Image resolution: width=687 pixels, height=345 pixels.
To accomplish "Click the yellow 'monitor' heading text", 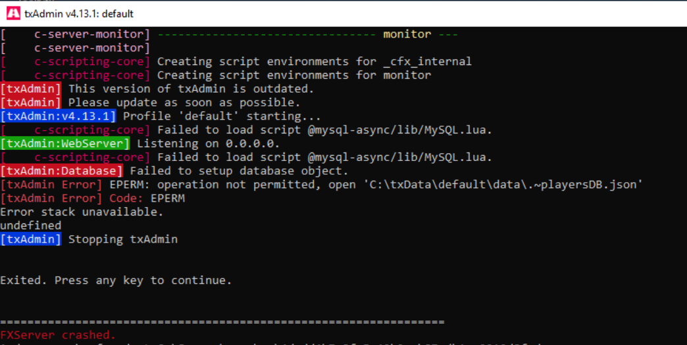I will pyautogui.click(x=407, y=34).
